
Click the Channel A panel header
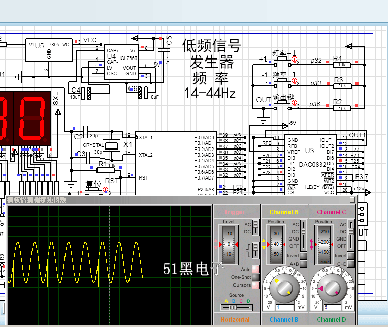pos(284,212)
